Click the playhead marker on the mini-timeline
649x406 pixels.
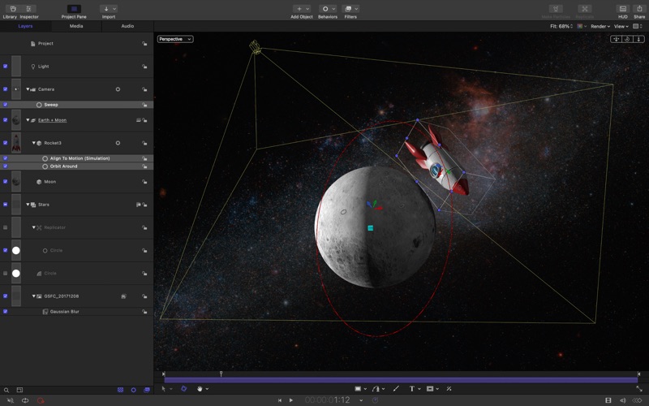pyautogui.click(x=221, y=374)
